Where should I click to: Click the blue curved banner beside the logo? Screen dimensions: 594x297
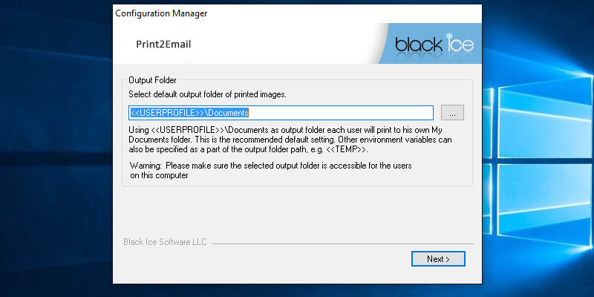click(x=386, y=53)
